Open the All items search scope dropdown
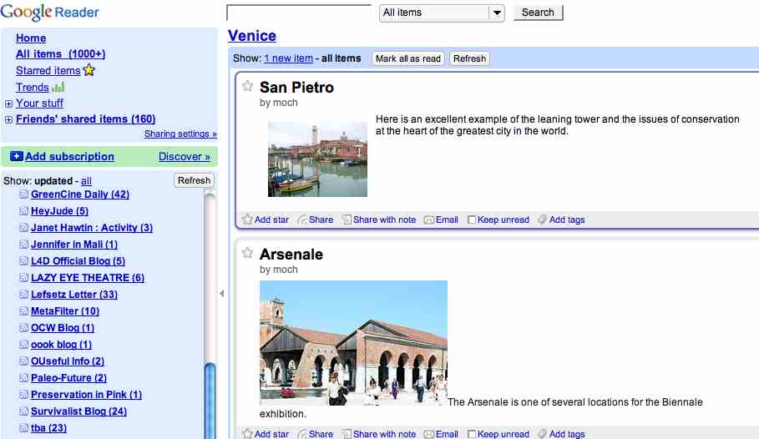The image size is (759, 439). [442, 13]
